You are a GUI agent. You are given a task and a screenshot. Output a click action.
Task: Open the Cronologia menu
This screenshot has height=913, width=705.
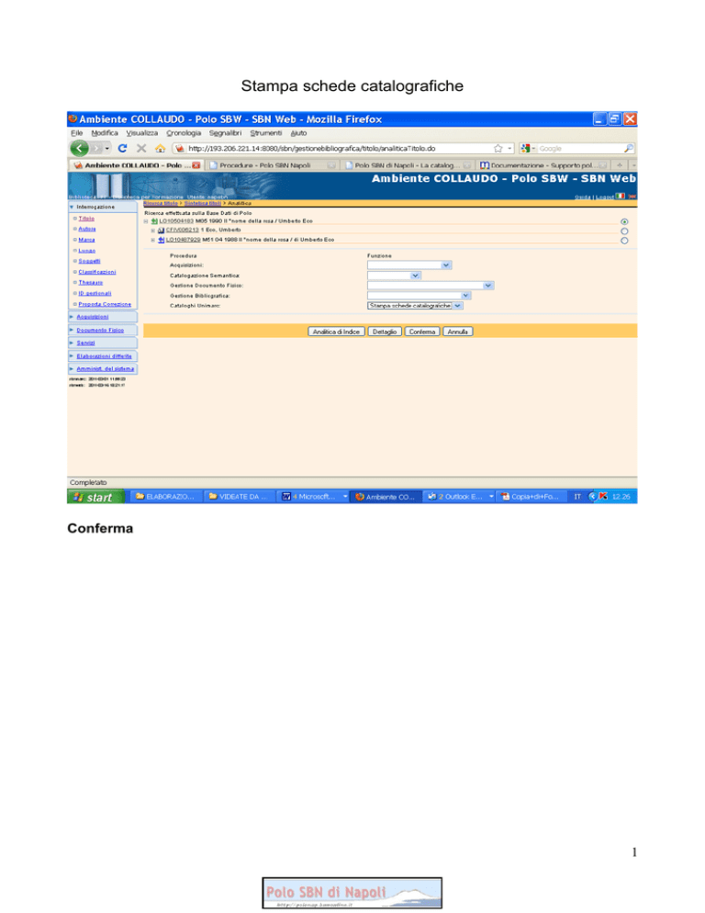184,133
